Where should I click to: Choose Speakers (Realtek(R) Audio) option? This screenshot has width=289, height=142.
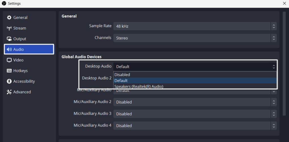coord(139,86)
